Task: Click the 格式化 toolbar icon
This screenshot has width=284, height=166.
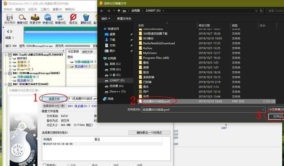Action: pyautogui.click(x=73, y=18)
